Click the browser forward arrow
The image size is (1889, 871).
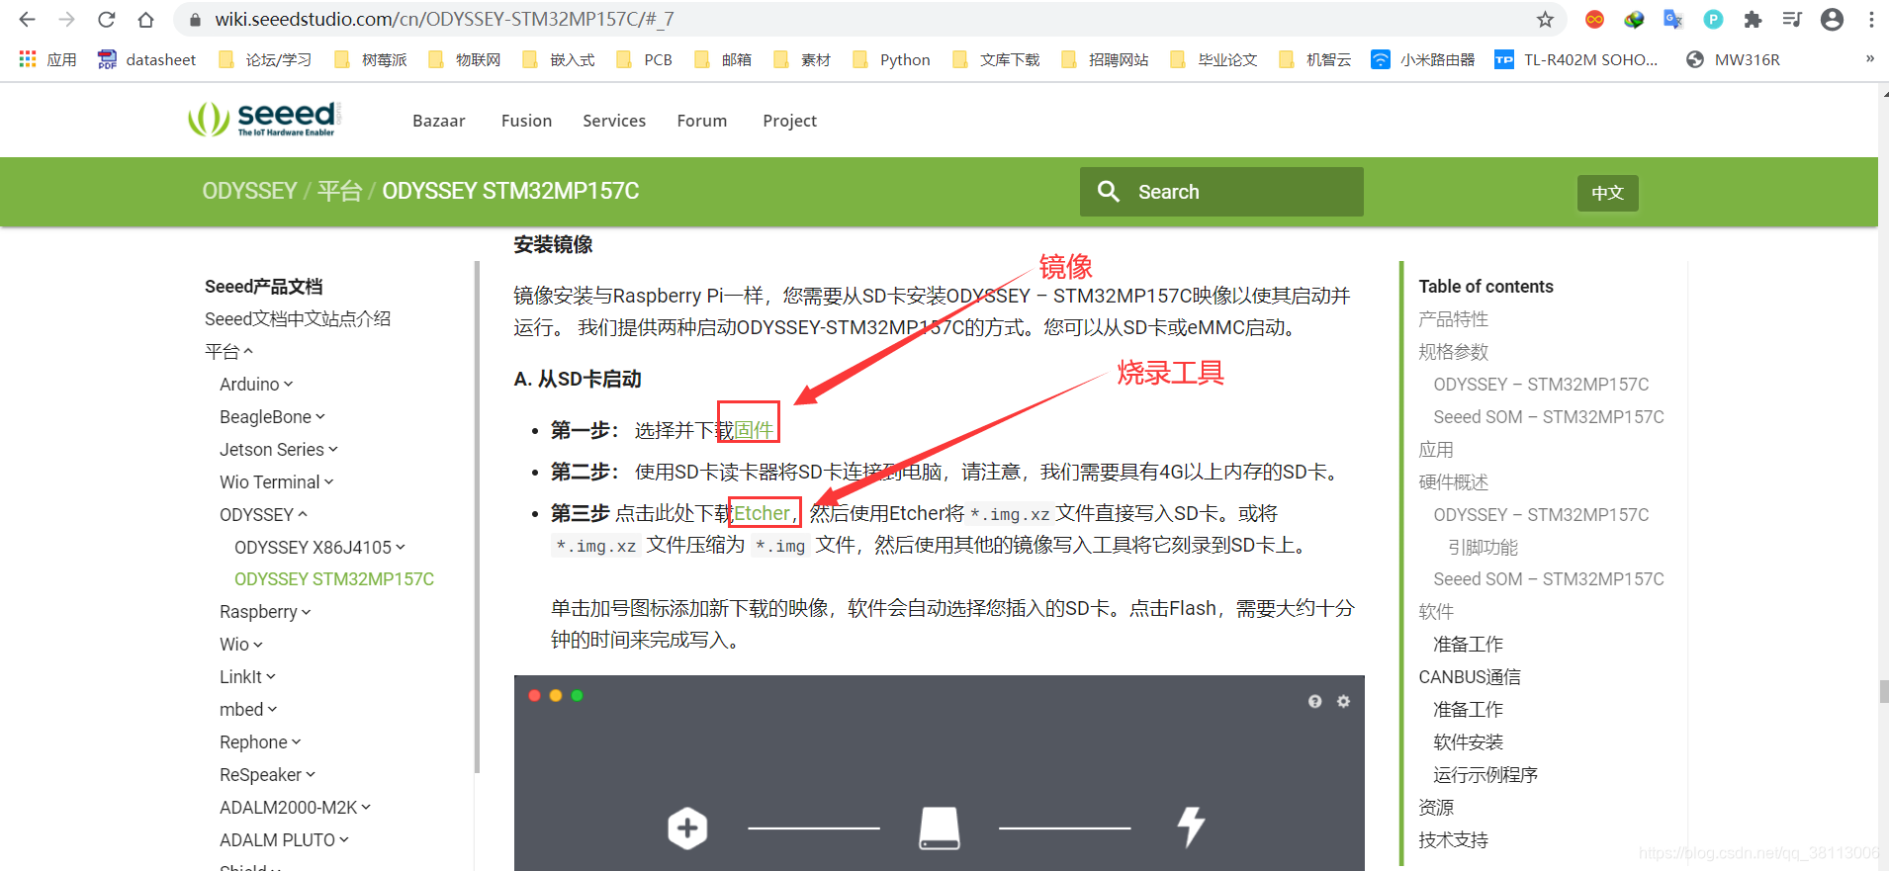tap(66, 19)
